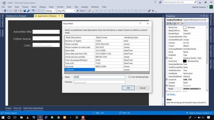Click the Open File toolbar icon
The height and width of the screenshot is (120, 214).
[21, 11]
